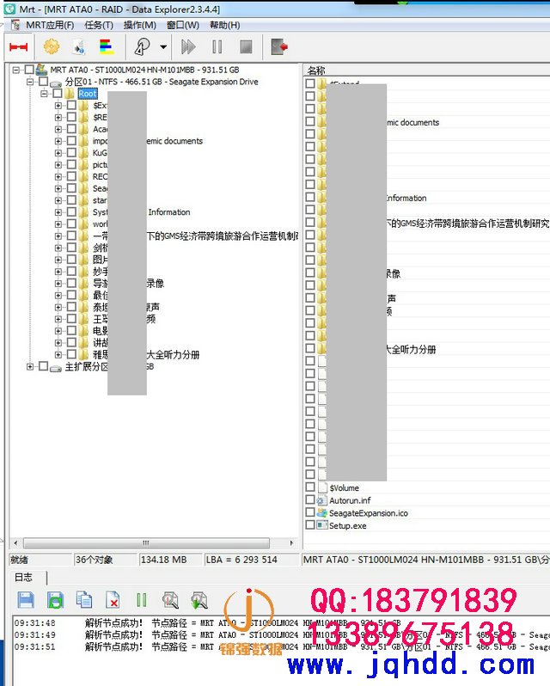
Task: Tick checkbox next to Autorun.inf
Action: (x=310, y=499)
